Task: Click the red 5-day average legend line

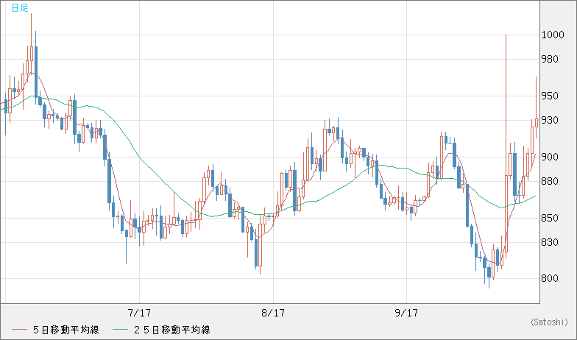Action: [19, 329]
